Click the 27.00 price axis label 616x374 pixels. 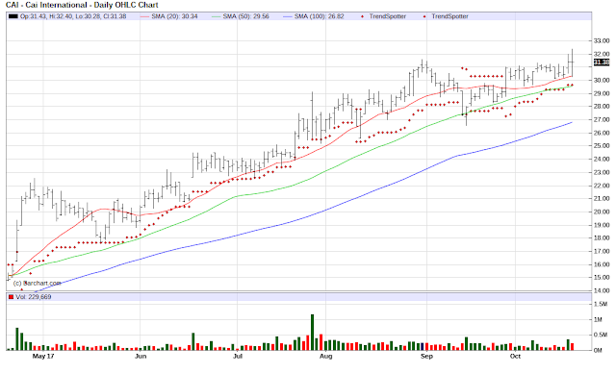602,119
